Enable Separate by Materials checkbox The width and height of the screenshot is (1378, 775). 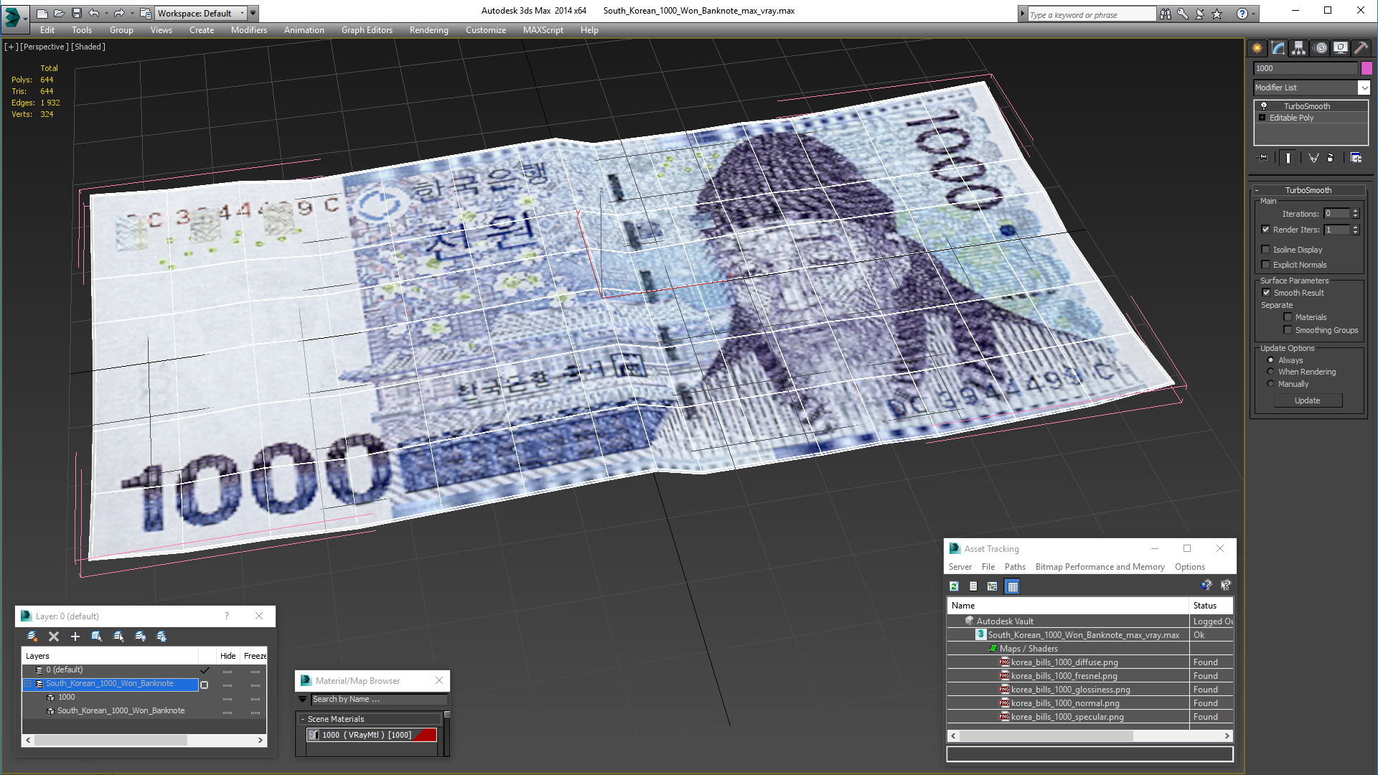1288,317
